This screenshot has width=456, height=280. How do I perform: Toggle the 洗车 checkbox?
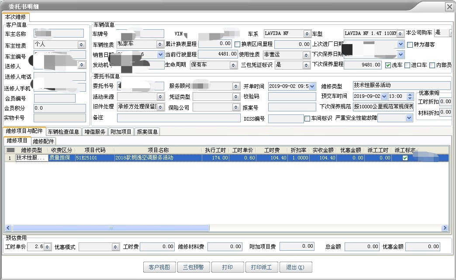tap(388, 65)
